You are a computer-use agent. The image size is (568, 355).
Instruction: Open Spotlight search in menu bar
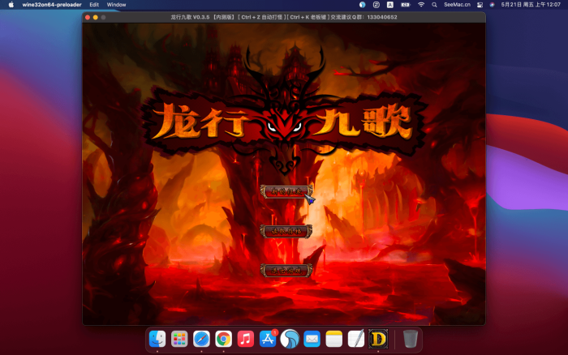(x=434, y=4)
